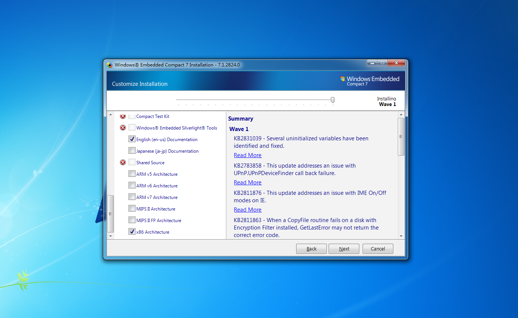Image resolution: width=518 pixels, height=318 pixels.
Task: Tick the Shared Source checkbox
Action: click(132, 162)
